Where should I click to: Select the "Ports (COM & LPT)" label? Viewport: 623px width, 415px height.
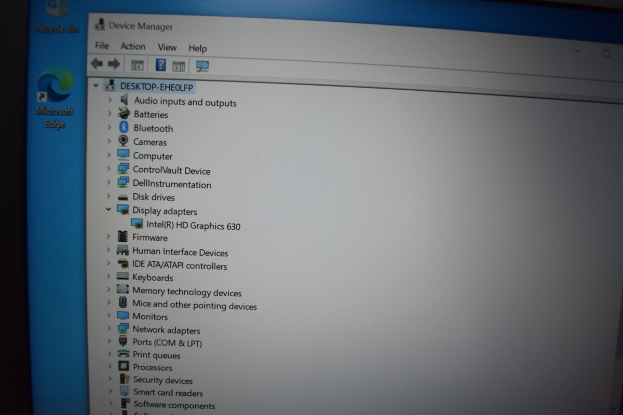tap(167, 342)
